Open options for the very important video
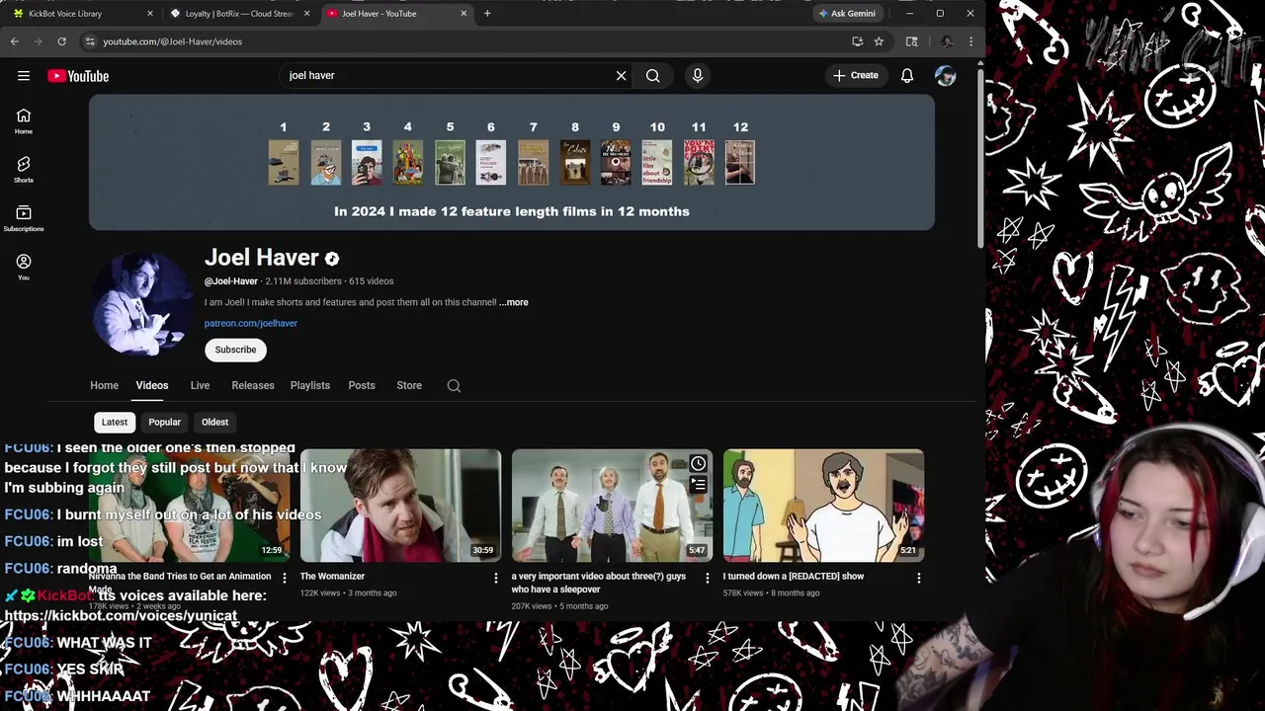This screenshot has height=711, width=1265. click(707, 578)
